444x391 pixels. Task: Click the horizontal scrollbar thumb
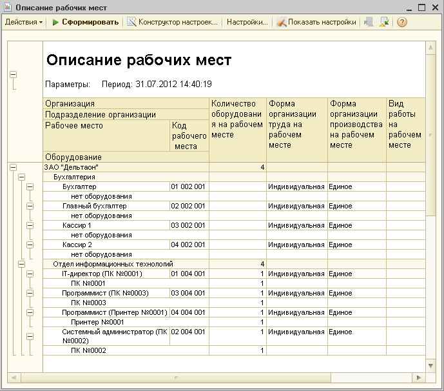176,377
